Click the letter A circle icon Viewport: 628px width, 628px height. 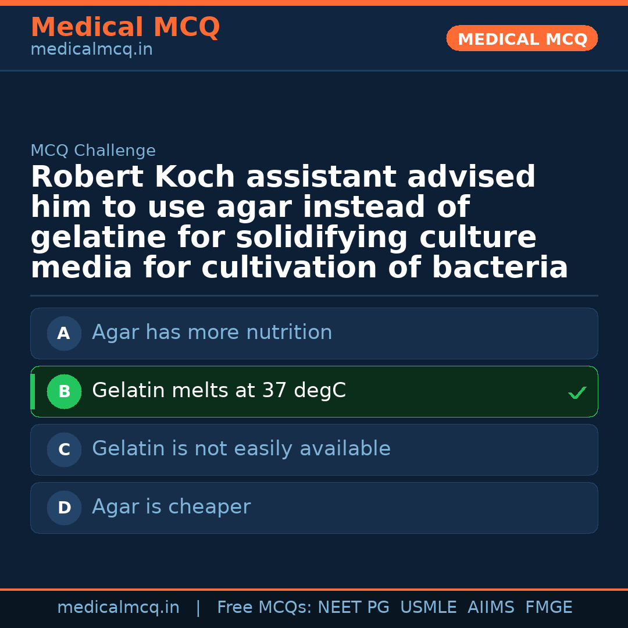tap(64, 333)
